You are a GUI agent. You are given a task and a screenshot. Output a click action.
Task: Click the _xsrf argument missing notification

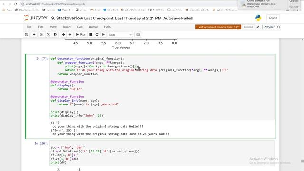[x=218, y=27]
